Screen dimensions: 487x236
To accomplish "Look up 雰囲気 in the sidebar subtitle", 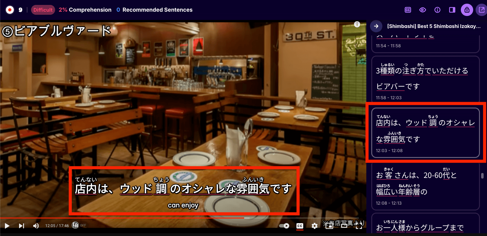I will 394,140.
